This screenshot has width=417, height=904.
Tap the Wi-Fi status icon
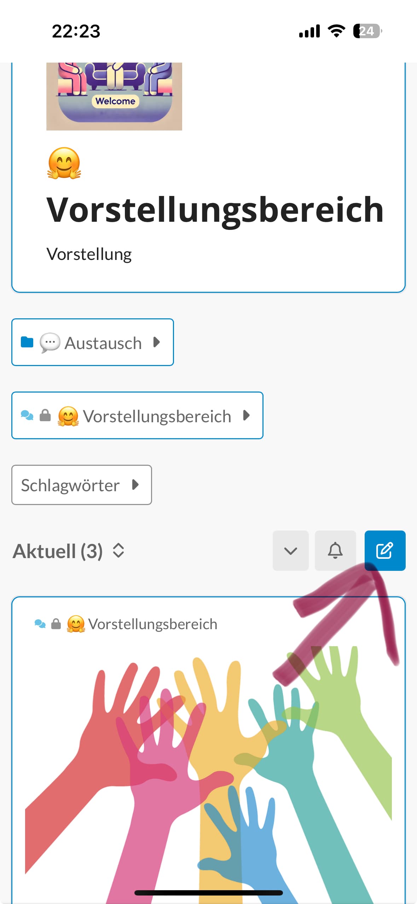[x=336, y=31]
